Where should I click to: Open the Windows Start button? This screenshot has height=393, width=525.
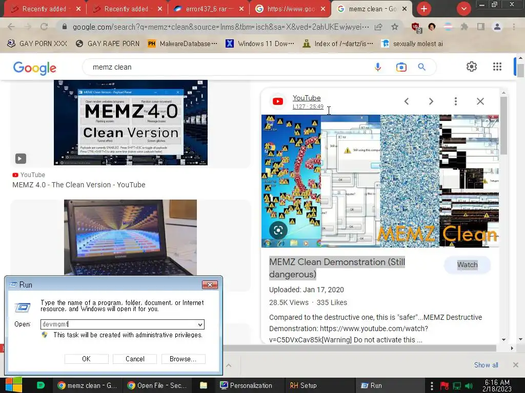[x=13, y=385]
